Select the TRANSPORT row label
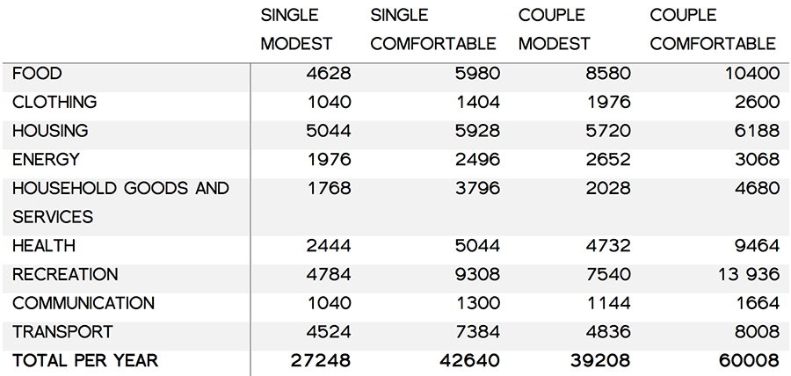The height and width of the screenshot is (376, 791). (62, 332)
